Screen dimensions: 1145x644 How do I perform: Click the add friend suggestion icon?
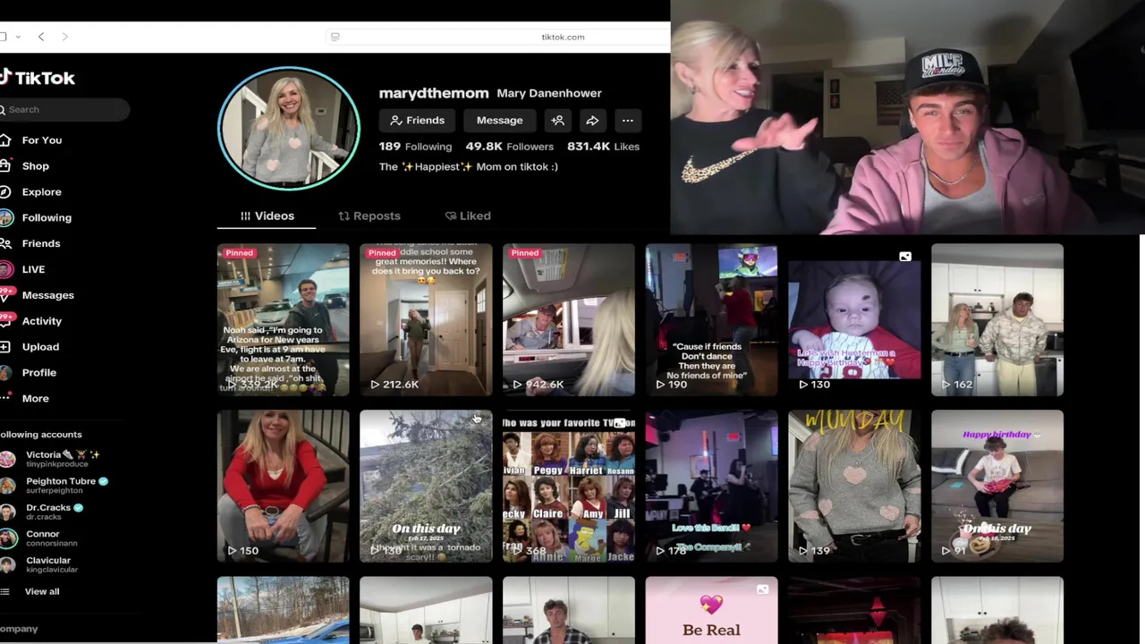pyautogui.click(x=557, y=121)
